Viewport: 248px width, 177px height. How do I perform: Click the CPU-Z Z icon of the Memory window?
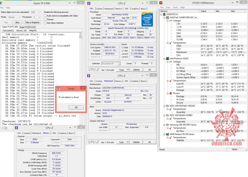click(x=17, y=128)
